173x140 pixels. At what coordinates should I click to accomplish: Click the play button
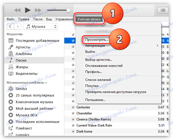click(28, 10)
